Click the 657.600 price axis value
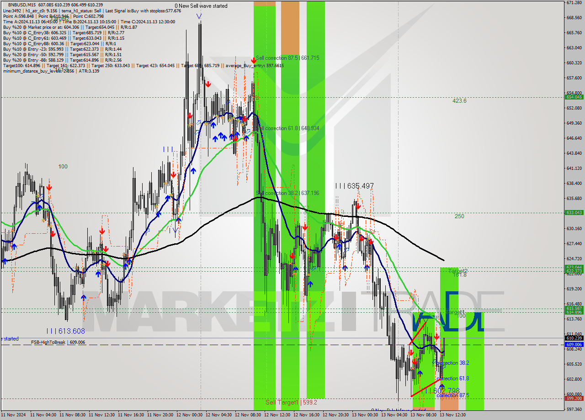 tap(574, 78)
